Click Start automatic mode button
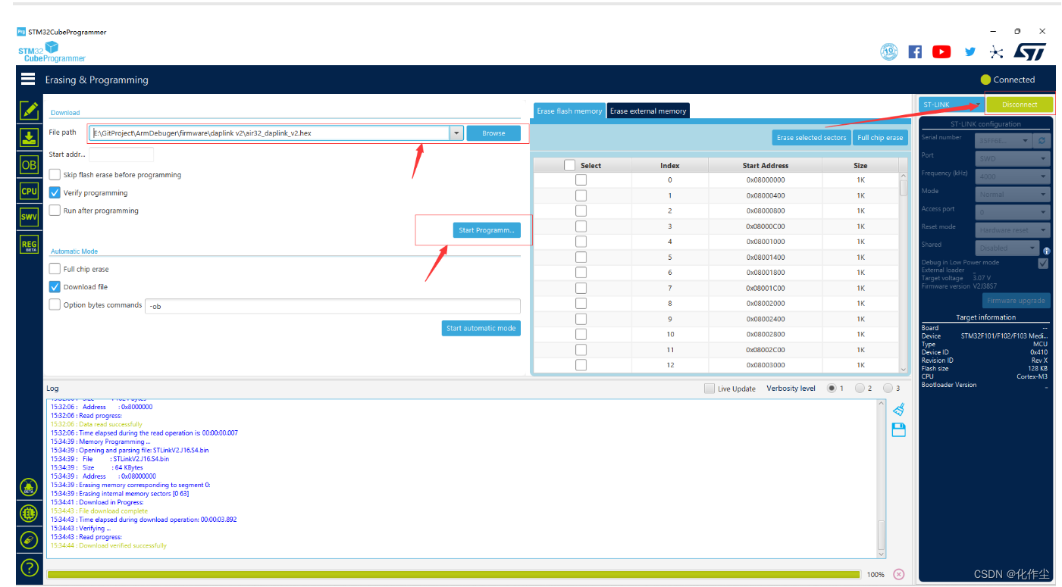This screenshot has height=587, width=1062. click(481, 328)
